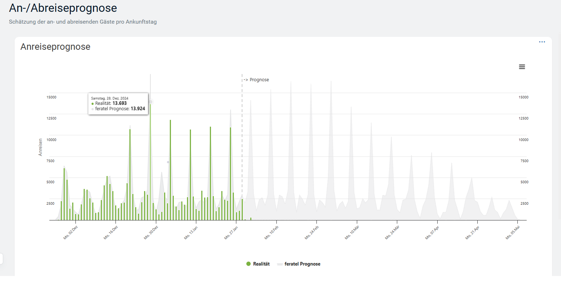Image resolution: width=561 pixels, height=282 pixels.
Task: Click the 'Anreiseprognose' chart title
Action: coord(55,47)
